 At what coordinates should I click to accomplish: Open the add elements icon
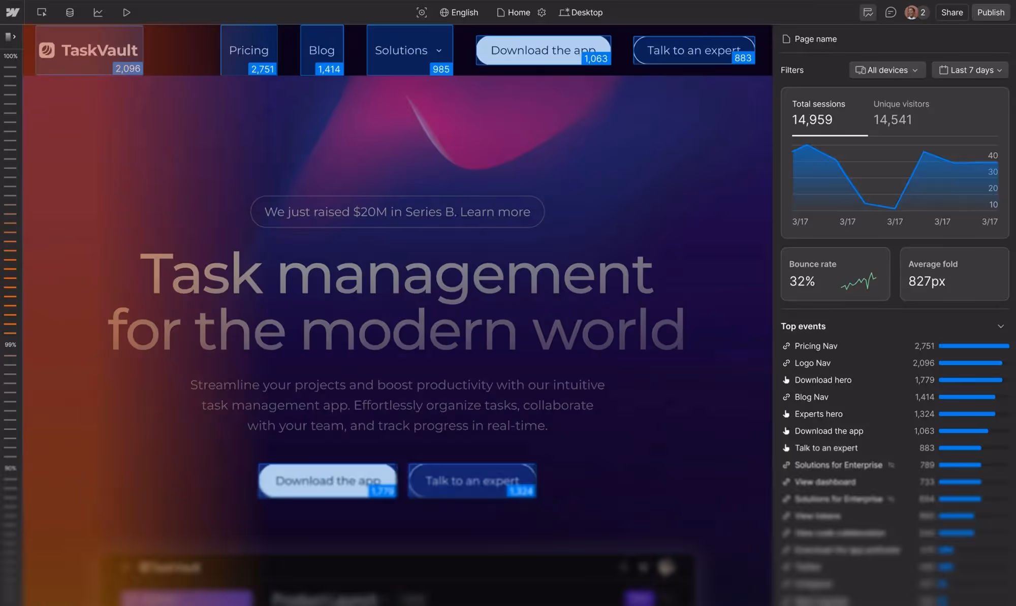pyautogui.click(x=42, y=12)
